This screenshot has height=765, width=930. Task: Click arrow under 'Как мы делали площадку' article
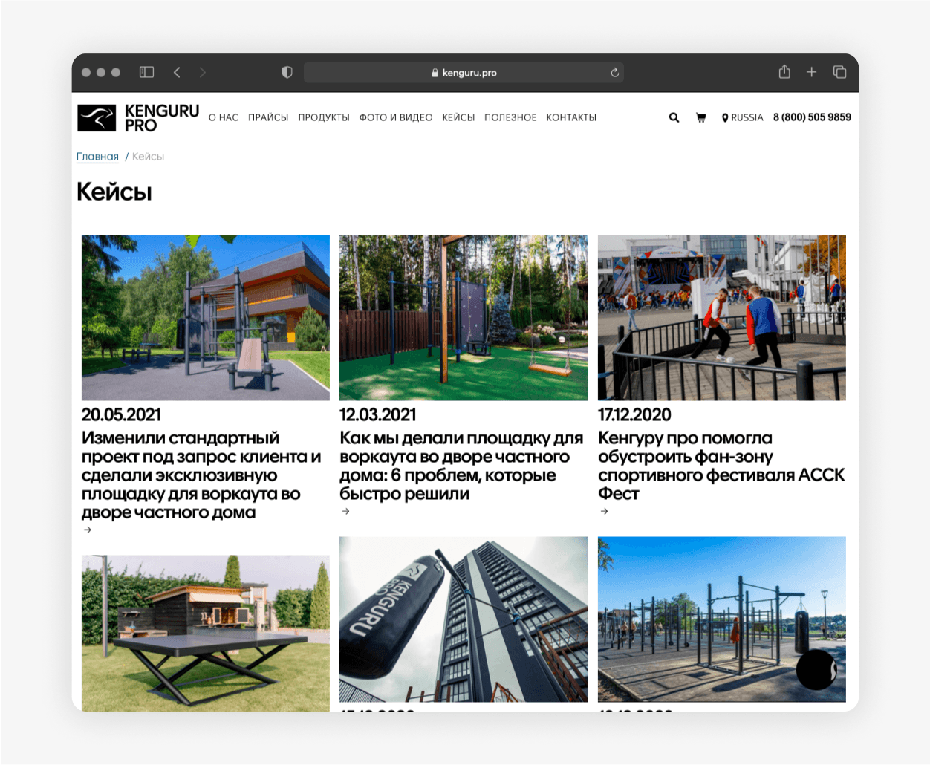(345, 511)
